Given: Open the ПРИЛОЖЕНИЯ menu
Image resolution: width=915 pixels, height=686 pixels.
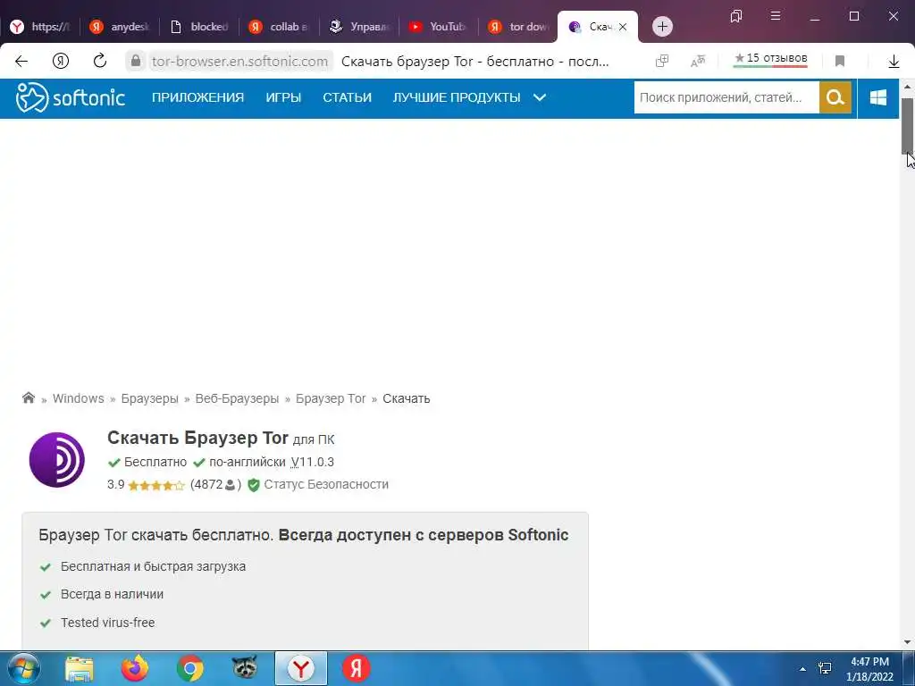Looking at the screenshot, I should 197,97.
